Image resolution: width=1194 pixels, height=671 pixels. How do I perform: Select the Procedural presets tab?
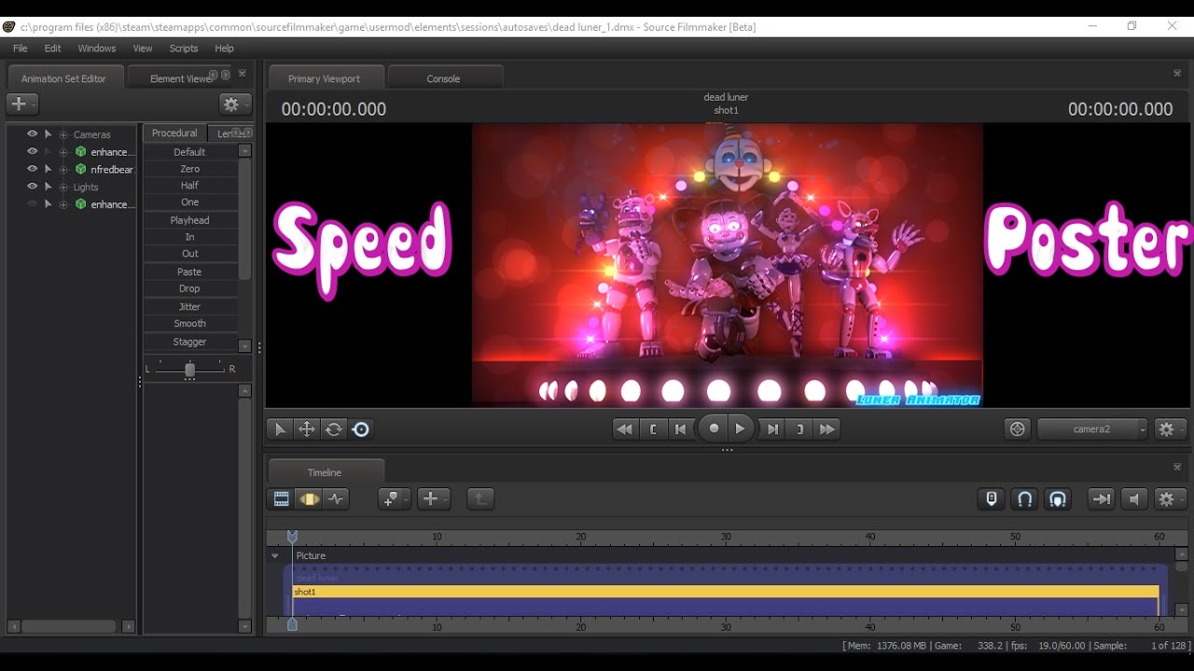pos(175,133)
